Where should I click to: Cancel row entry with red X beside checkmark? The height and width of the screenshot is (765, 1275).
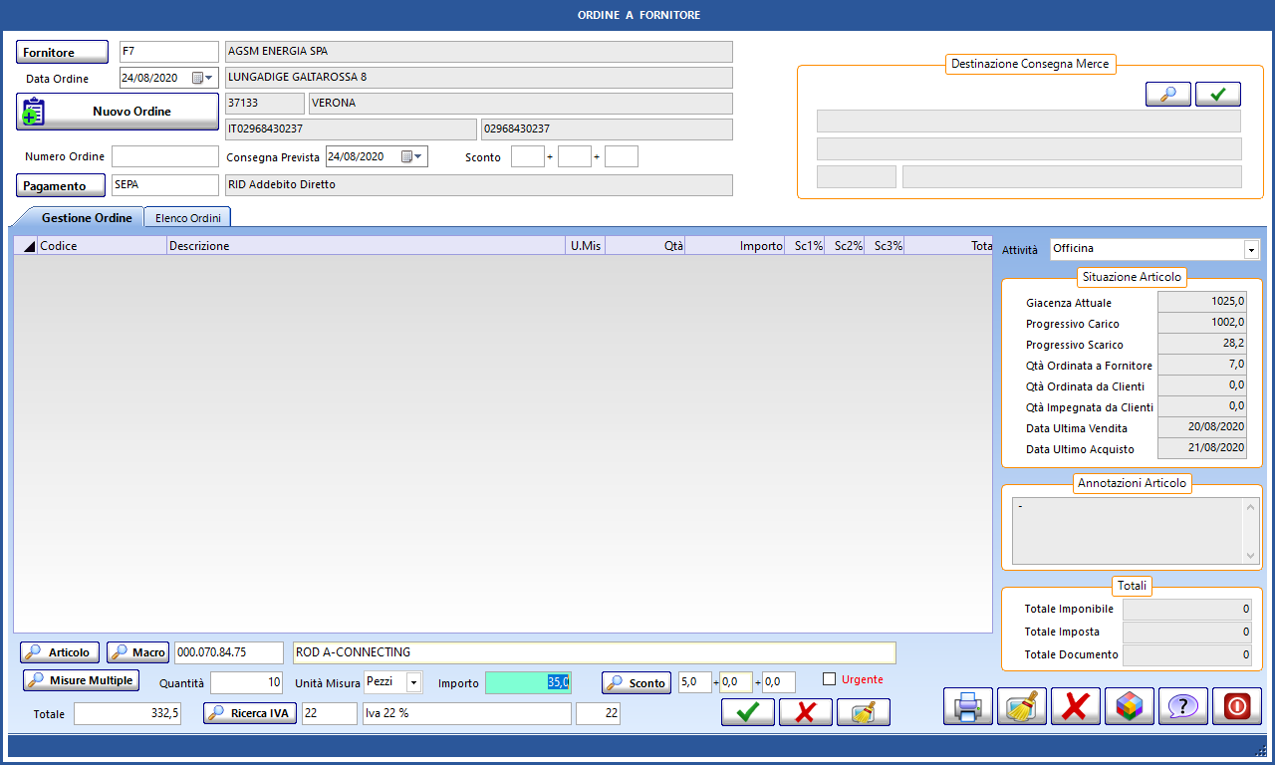tap(805, 712)
